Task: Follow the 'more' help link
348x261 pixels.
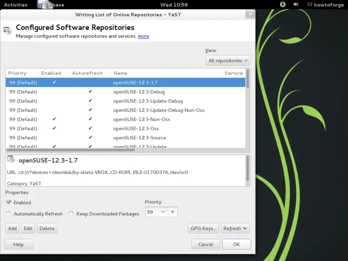Action: (x=144, y=36)
